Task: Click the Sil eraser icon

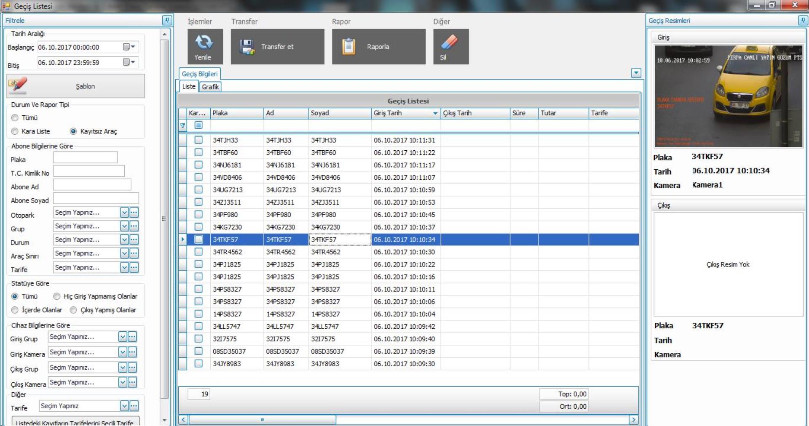Action: pyautogui.click(x=449, y=42)
